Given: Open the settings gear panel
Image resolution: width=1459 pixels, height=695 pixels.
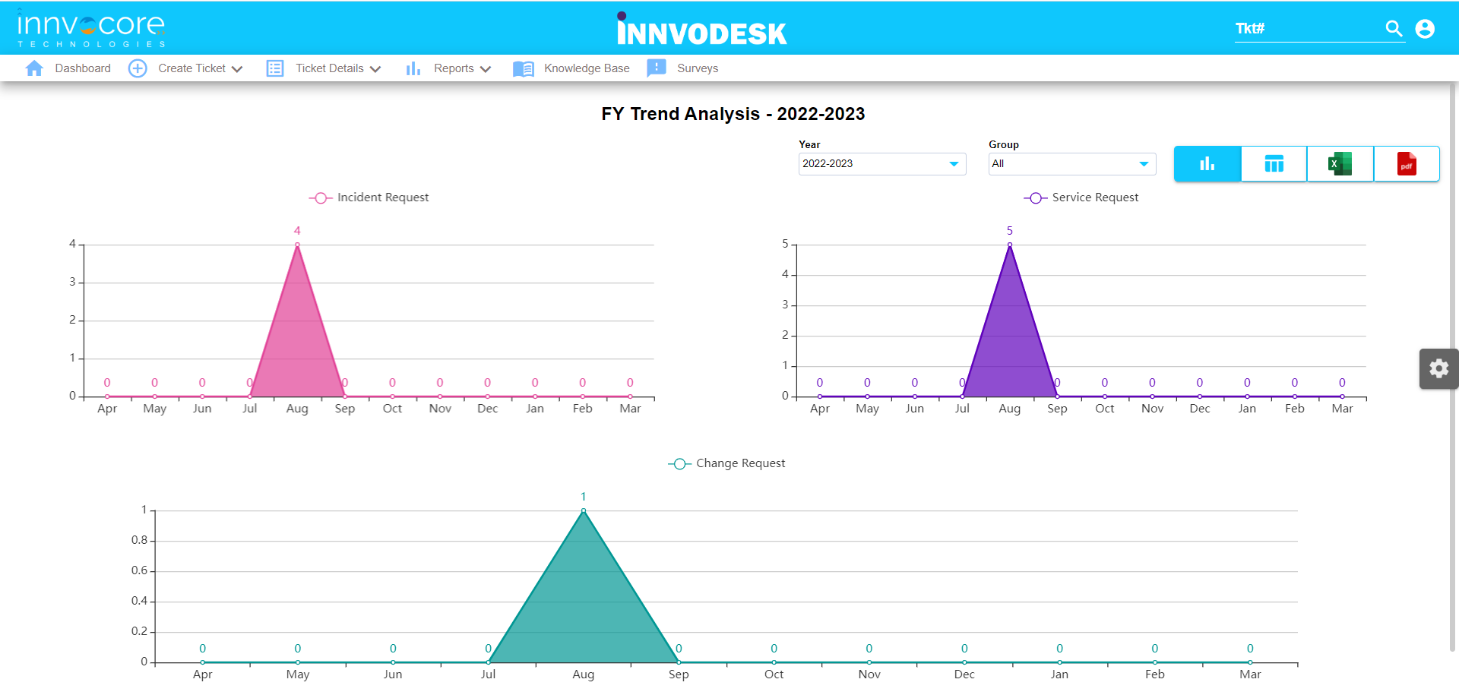Looking at the screenshot, I should pos(1438,369).
